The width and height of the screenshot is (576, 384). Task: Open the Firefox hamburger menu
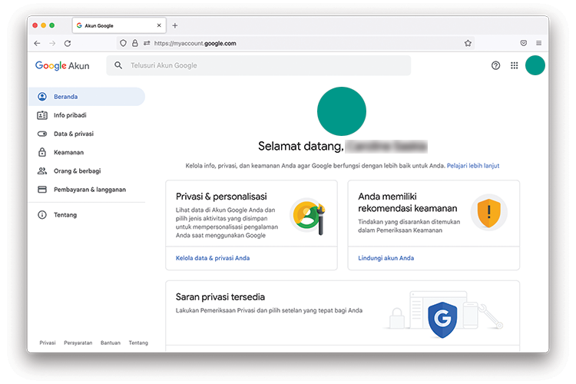tap(538, 43)
